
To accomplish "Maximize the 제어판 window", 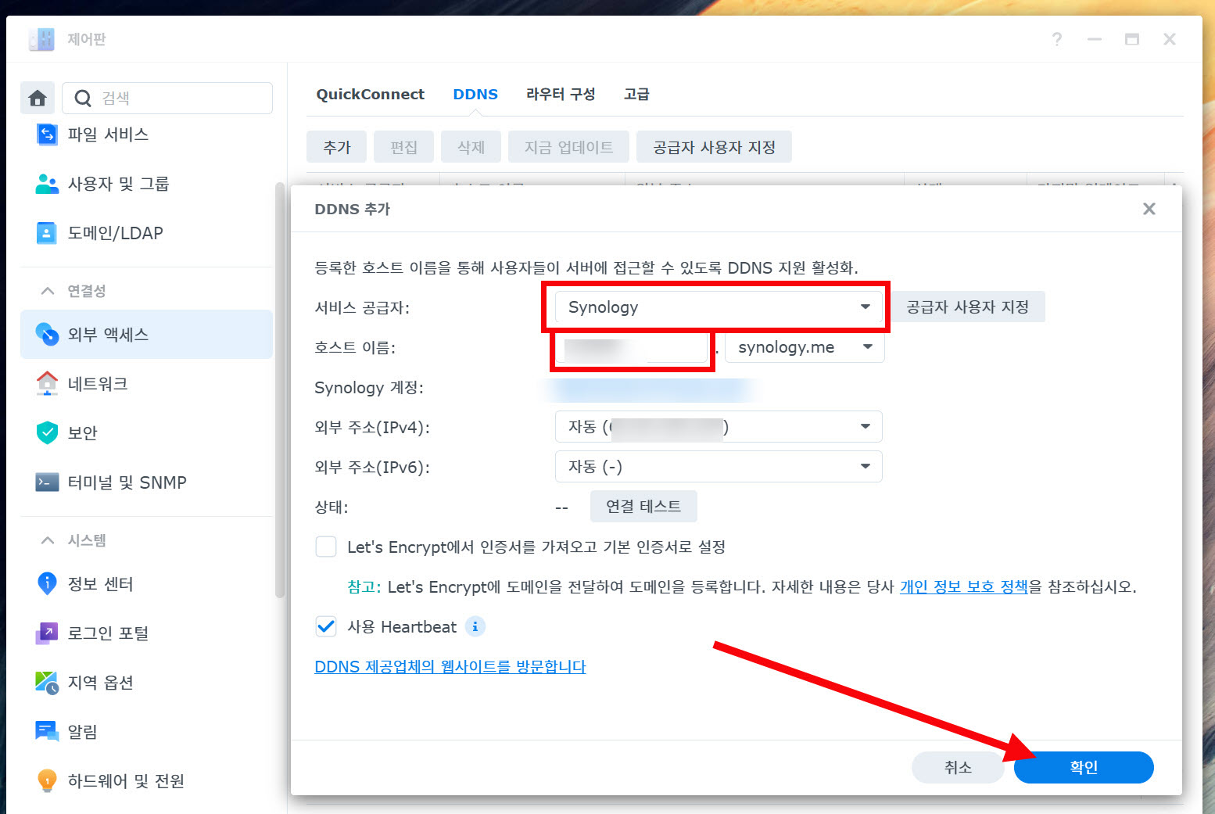I will click(x=1132, y=39).
